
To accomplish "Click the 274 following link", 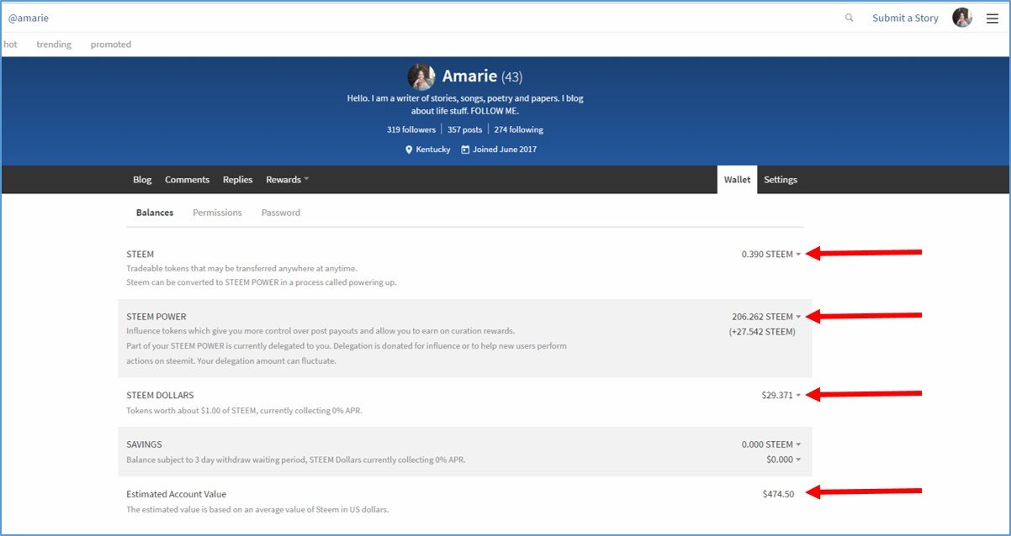I will click(x=519, y=129).
